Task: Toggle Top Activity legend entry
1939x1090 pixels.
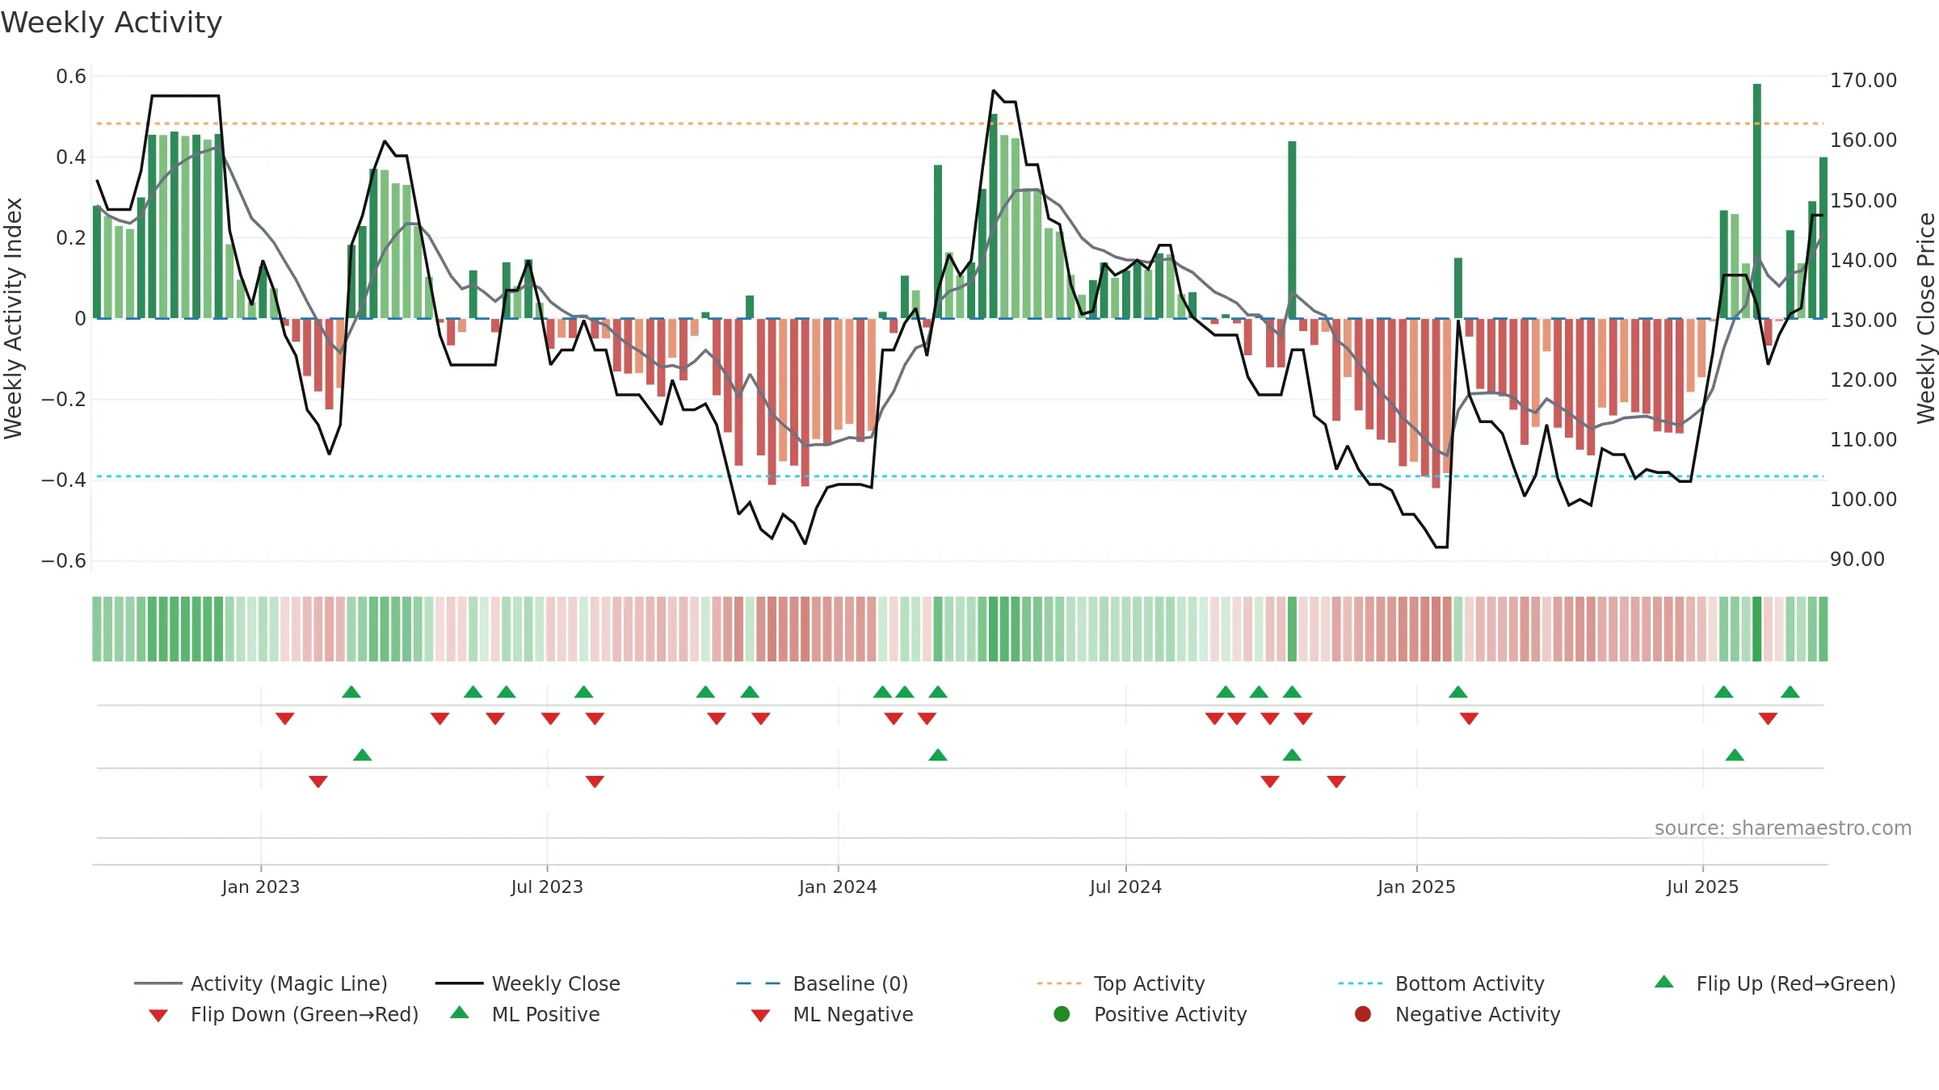Action: (x=1121, y=983)
